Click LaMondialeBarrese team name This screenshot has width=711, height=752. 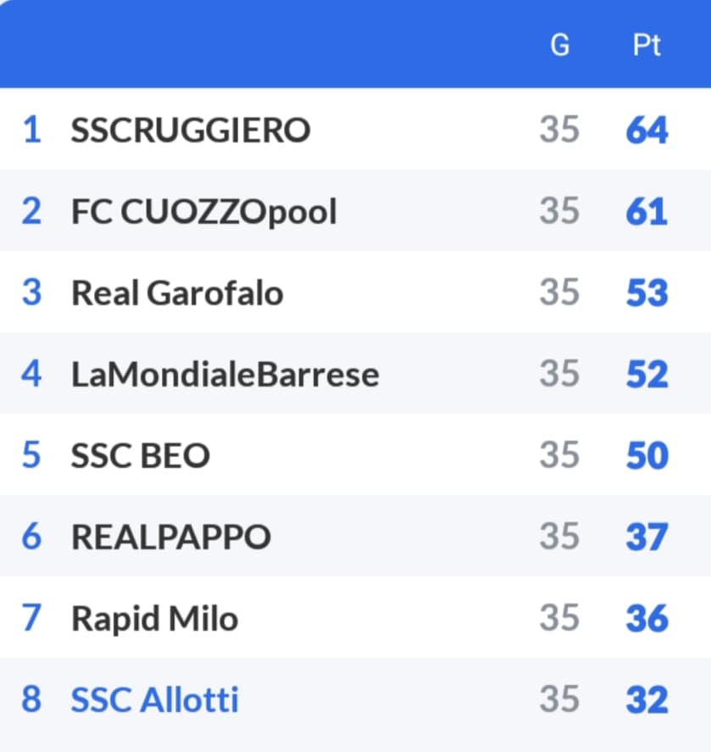pos(225,375)
